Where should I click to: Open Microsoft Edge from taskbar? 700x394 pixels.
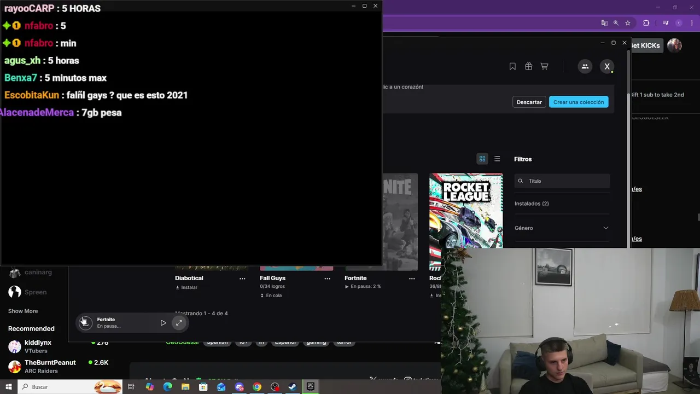tap(167, 387)
